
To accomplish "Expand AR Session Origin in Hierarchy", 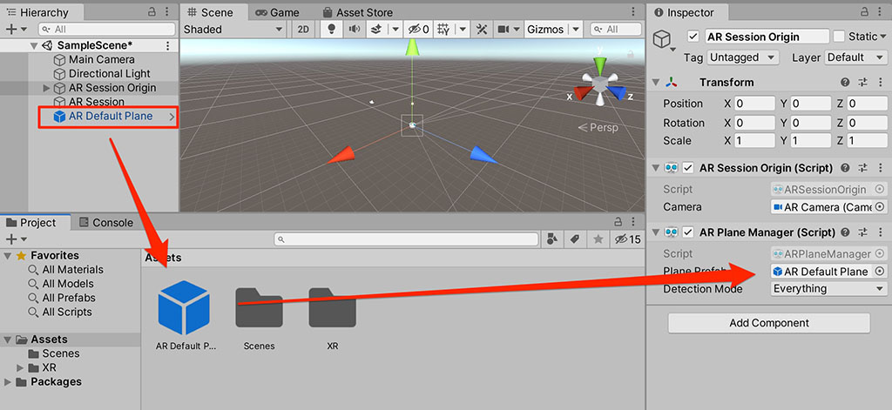I will click(47, 88).
